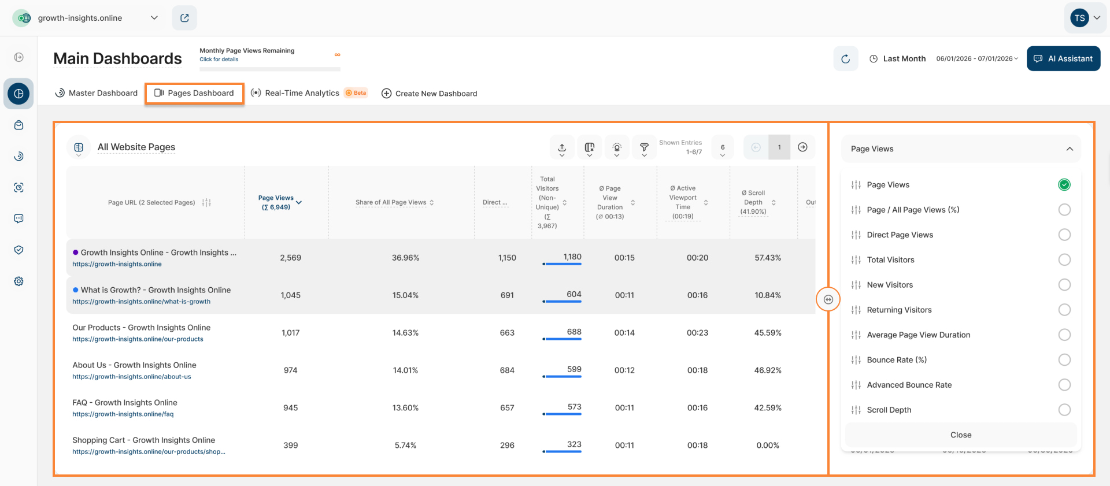Open the chat feedback sidebar icon
The width and height of the screenshot is (1110, 486).
(x=18, y=219)
